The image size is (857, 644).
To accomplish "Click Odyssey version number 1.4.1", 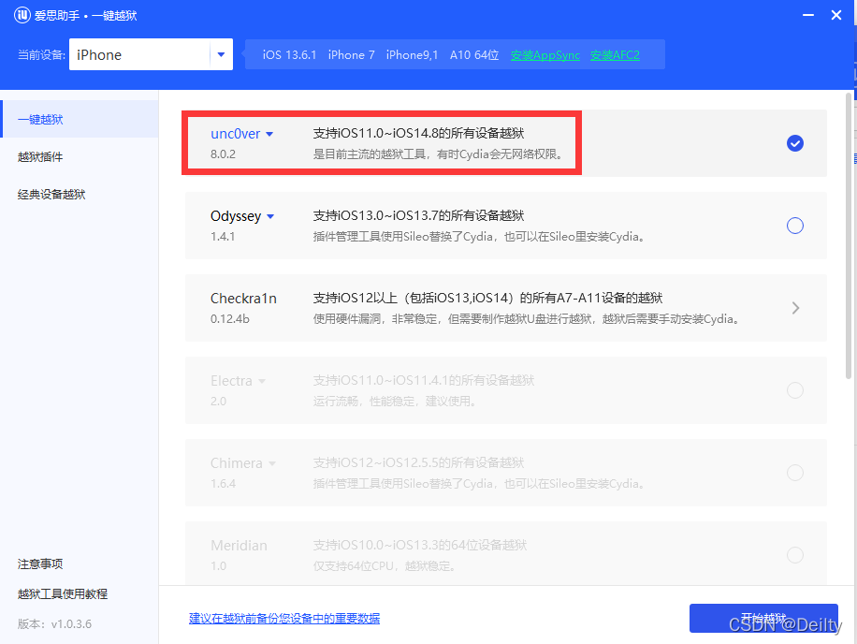I will pyautogui.click(x=223, y=237).
